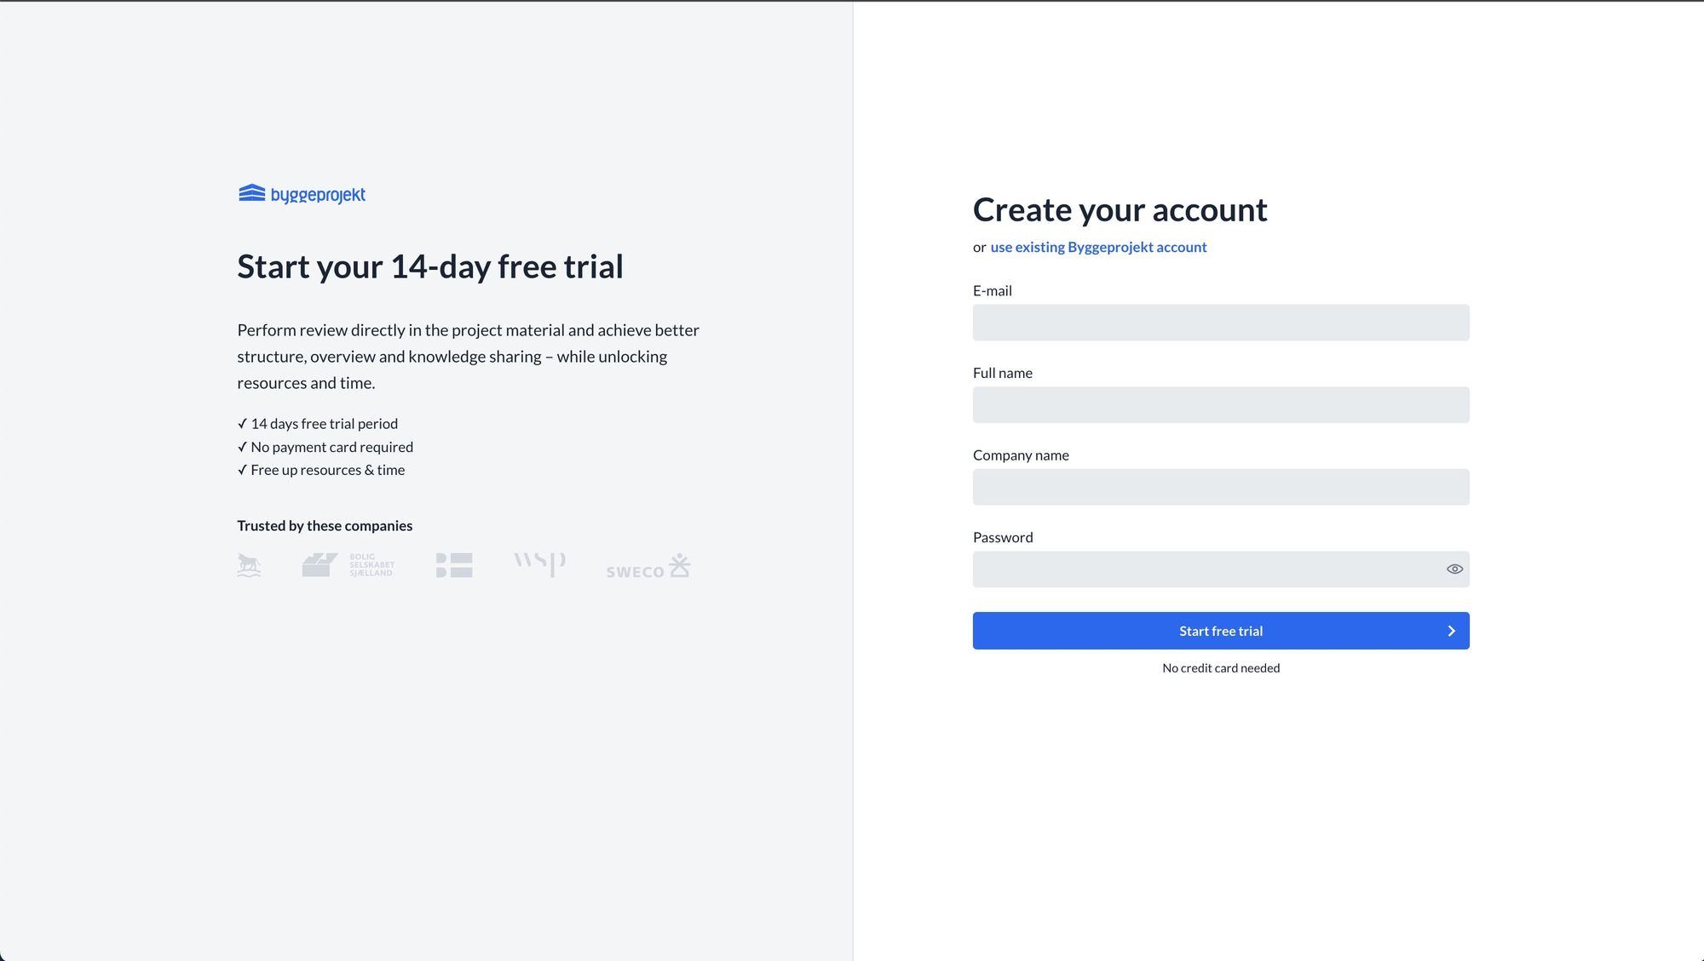Click the 'Create your account' heading

(x=1120, y=210)
